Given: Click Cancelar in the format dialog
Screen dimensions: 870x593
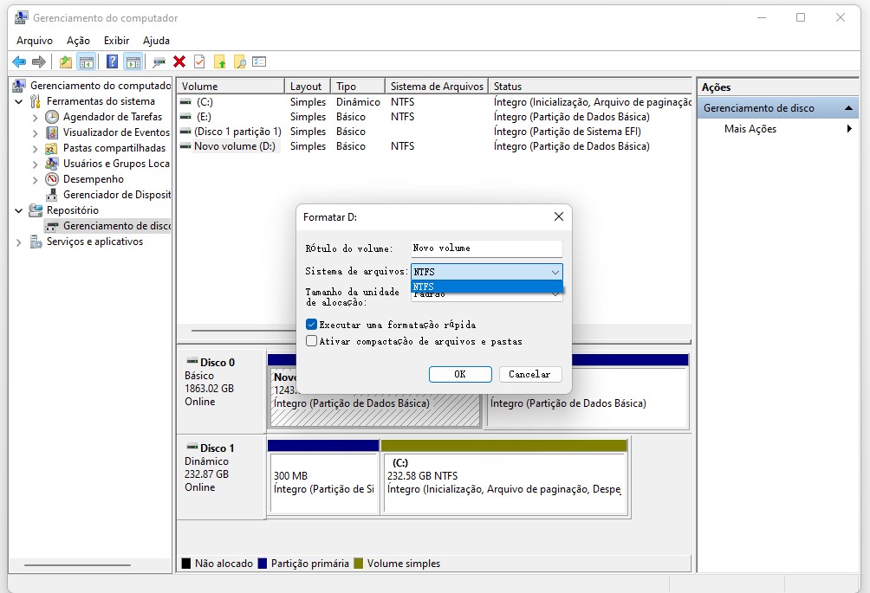Looking at the screenshot, I should [529, 374].
